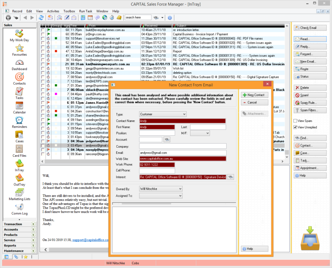The width and height of the screenshot is (332, 268).
Task: Click the New Contact button
Action: click(254, 95)
